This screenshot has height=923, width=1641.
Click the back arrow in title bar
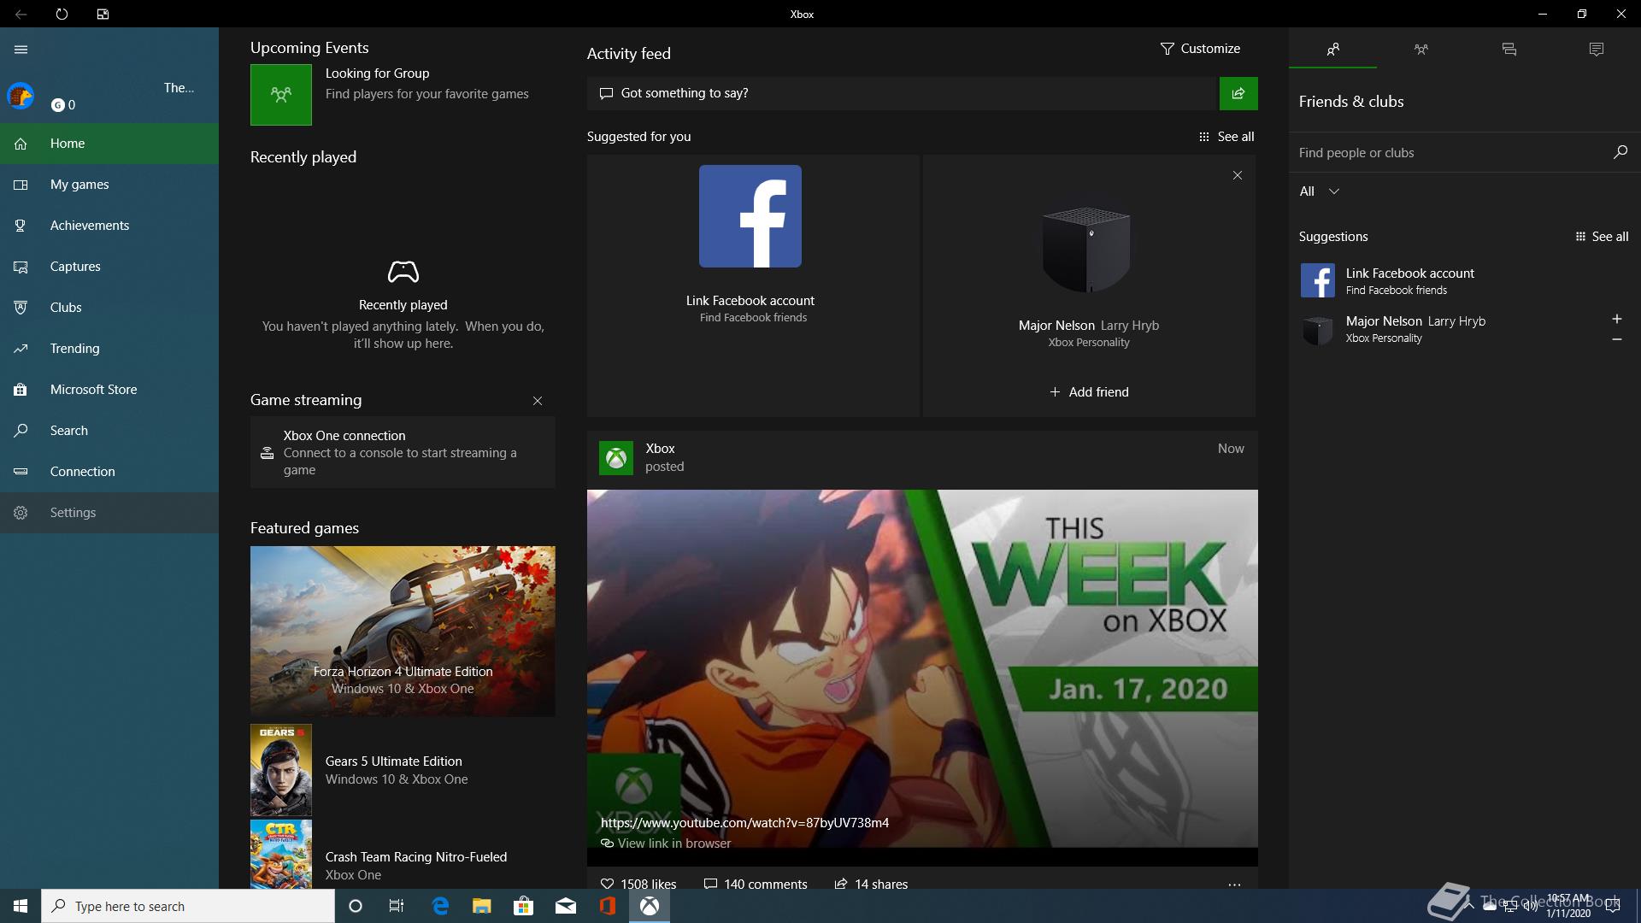(21, 14)
